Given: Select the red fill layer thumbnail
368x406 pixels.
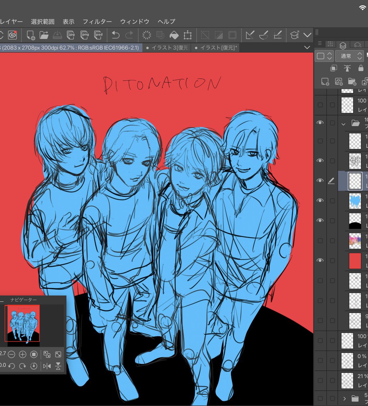Looking at the screenshot, I should (355, 261).
